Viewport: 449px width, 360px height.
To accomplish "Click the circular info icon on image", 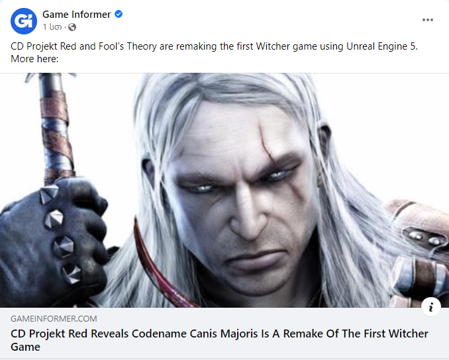I will (x=430, y=307).
